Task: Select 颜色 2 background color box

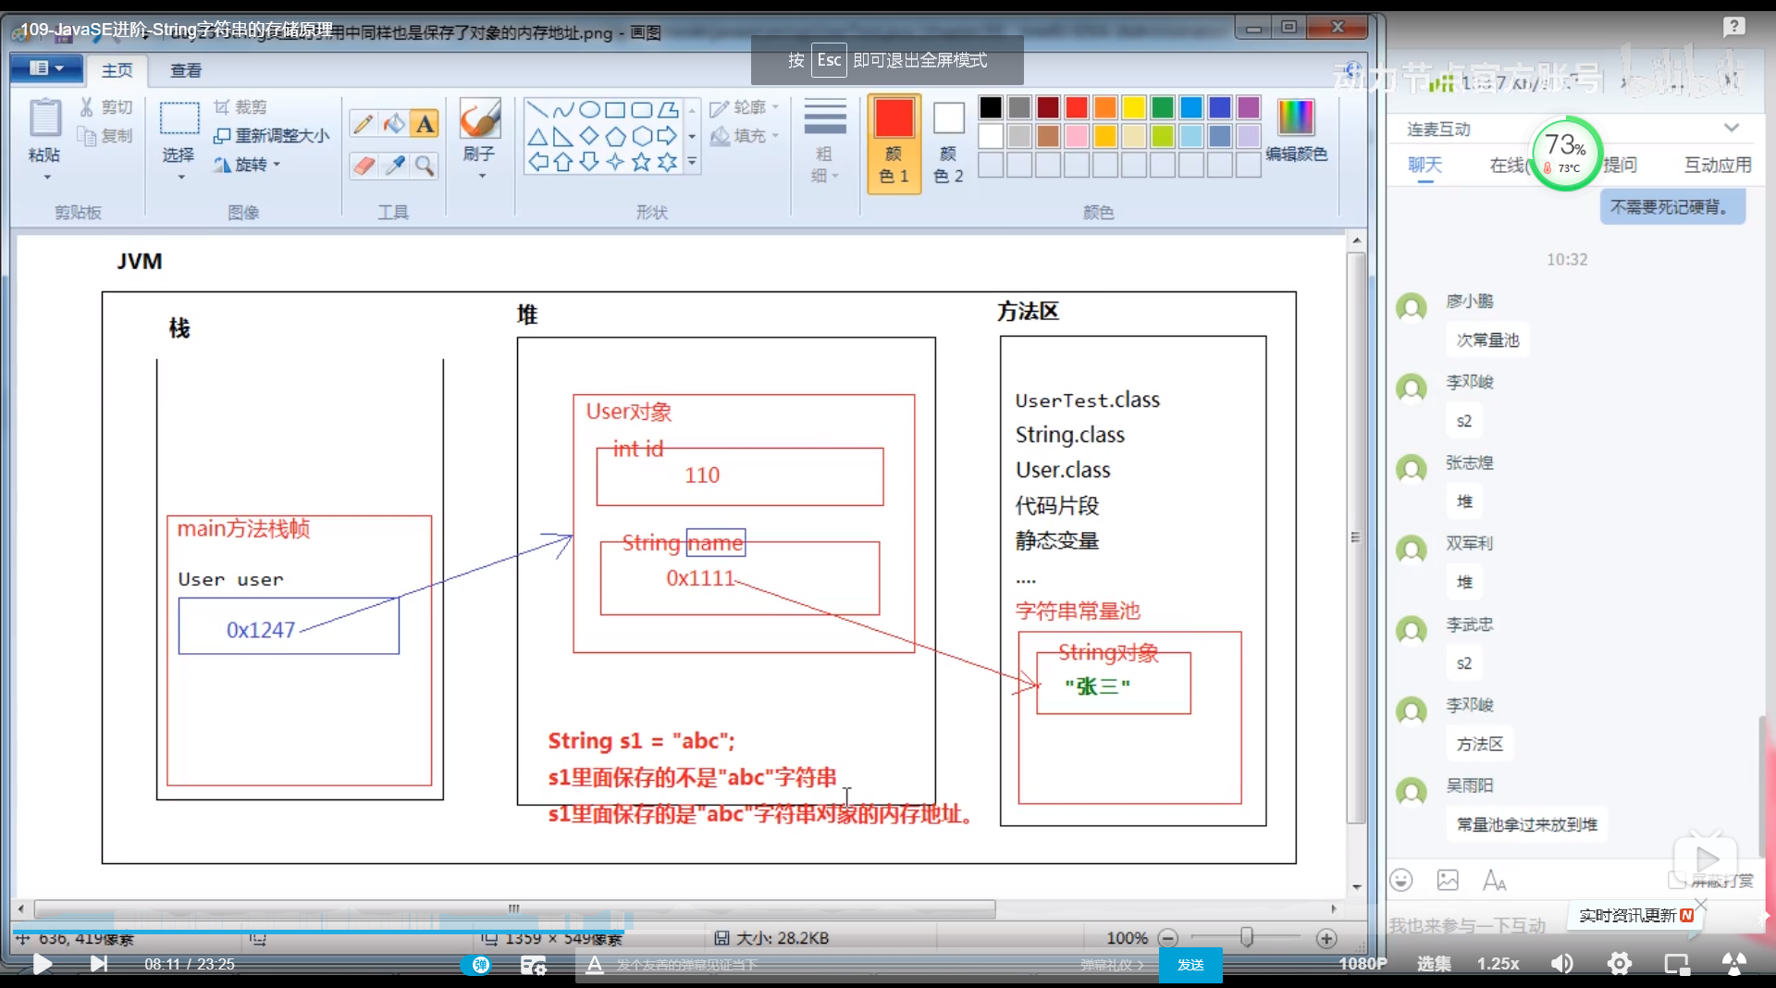Action: 948,143
